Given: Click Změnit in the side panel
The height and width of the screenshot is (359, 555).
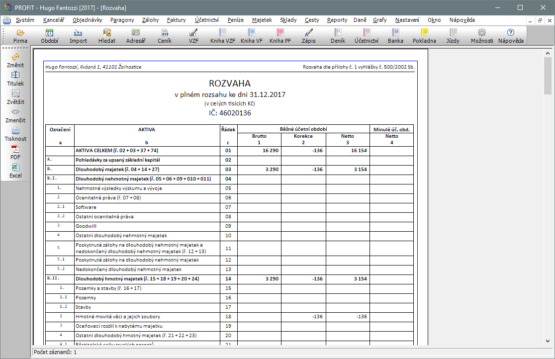Looking at the screenshot, I should pyautogui.click(x=15, y=60).
